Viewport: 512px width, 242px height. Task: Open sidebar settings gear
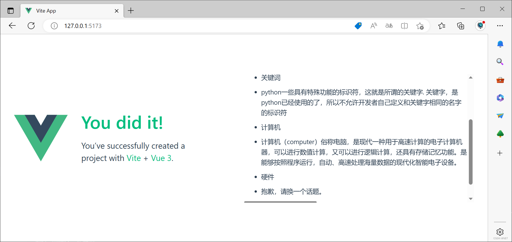coord(500,232)
